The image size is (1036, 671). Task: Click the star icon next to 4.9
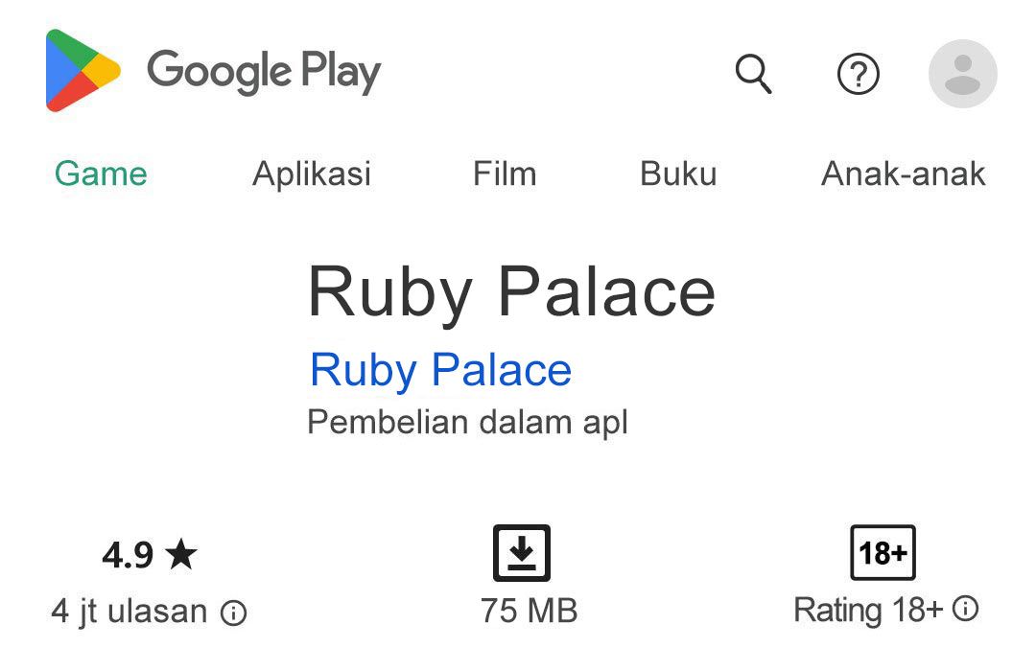(x=182, y=554)
